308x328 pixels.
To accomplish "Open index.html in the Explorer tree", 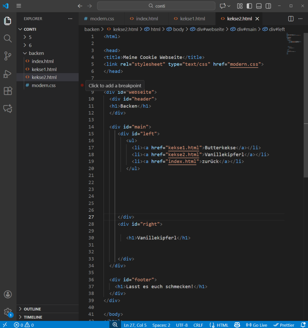I will (43, 61).
